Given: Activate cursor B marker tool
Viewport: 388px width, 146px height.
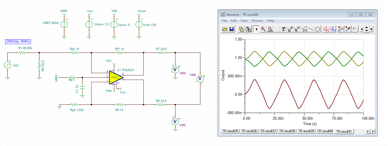Looking at the screenshot, I should pos(333,29).
